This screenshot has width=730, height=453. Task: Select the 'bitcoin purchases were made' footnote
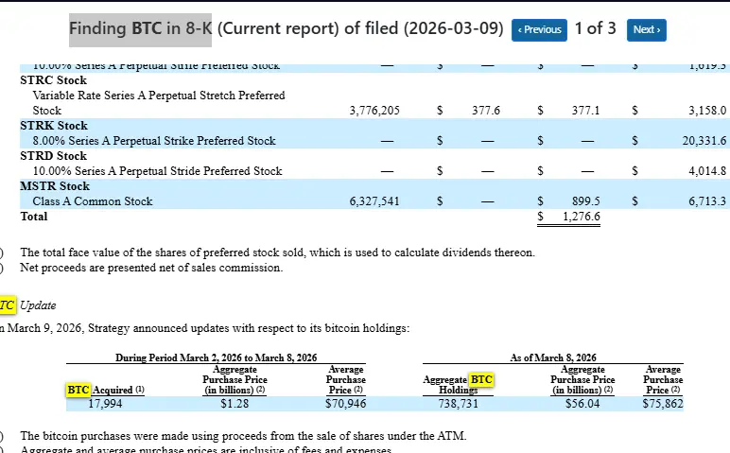(243, 436)
